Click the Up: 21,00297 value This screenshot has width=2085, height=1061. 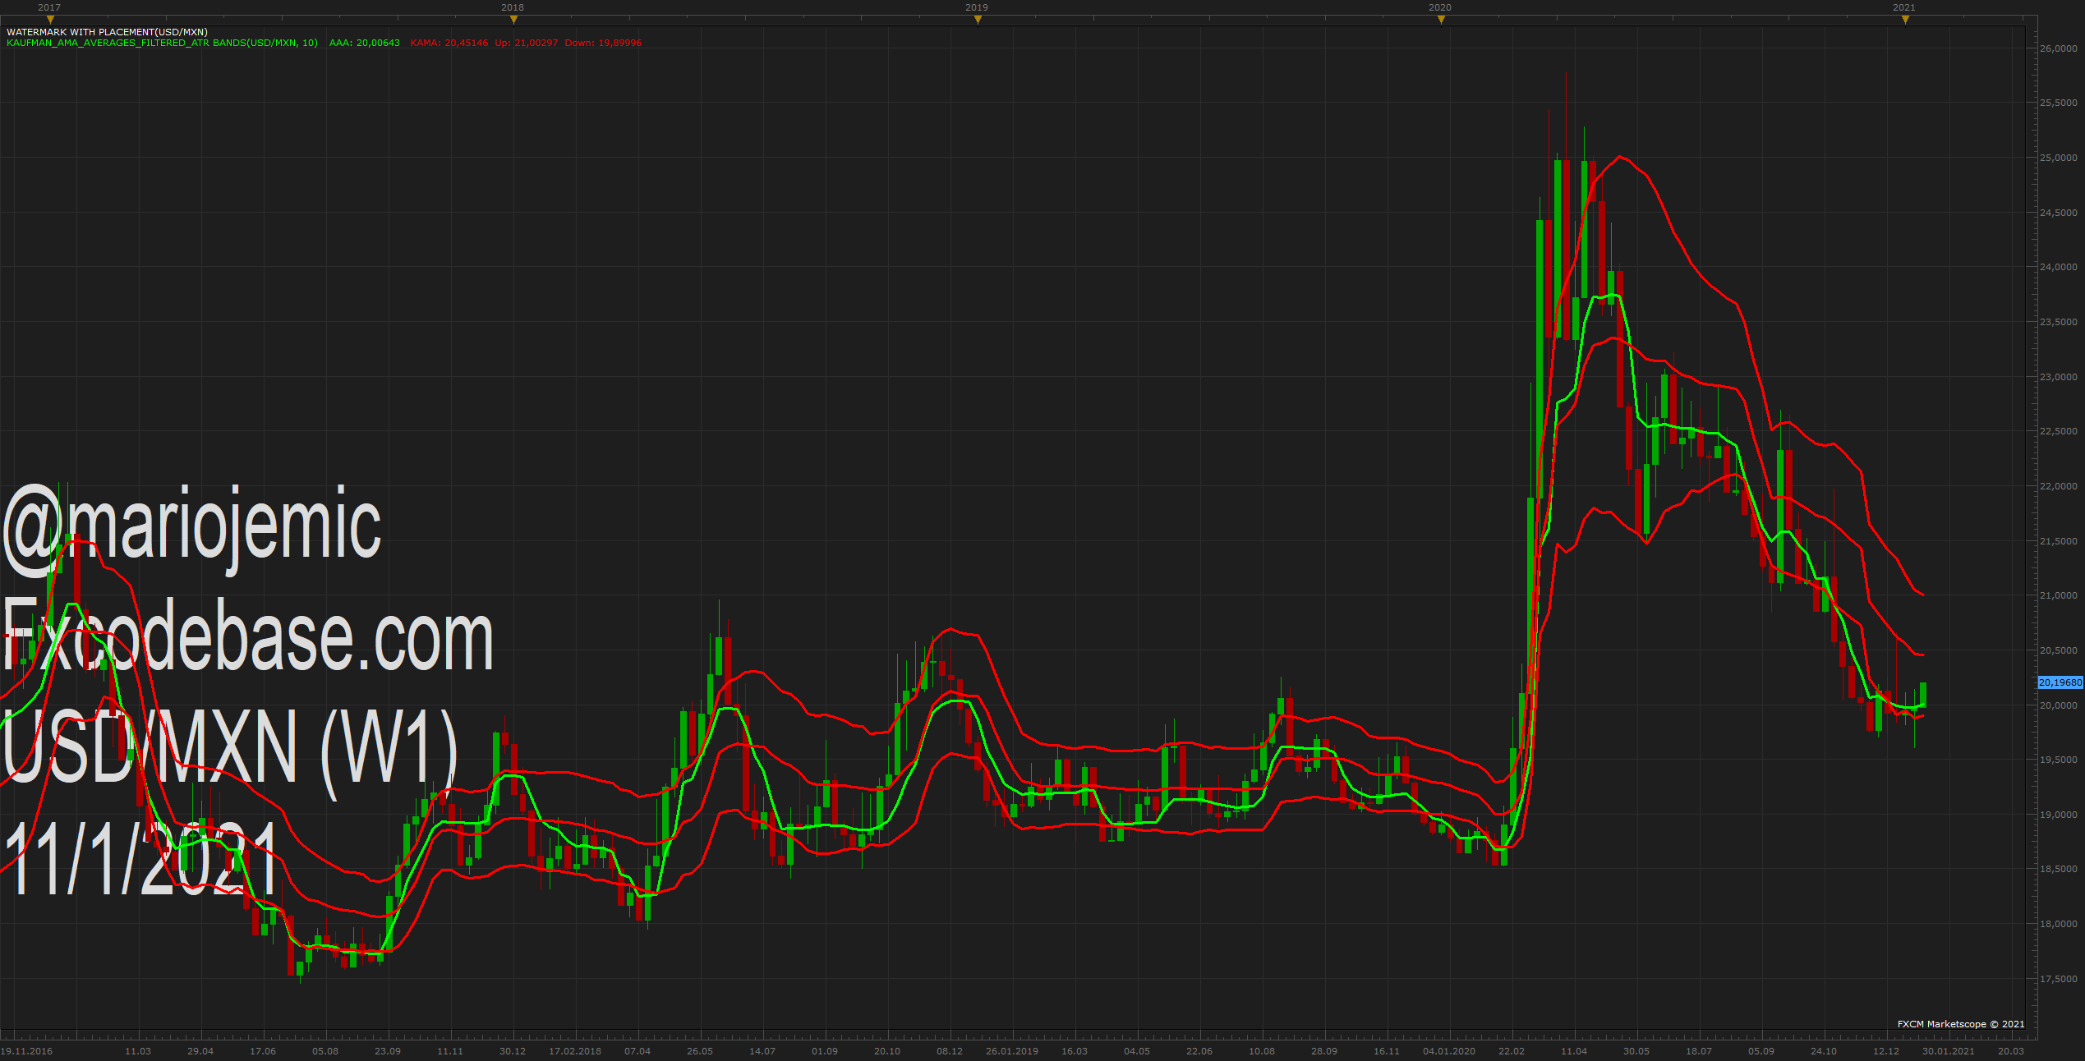point(526,43)
